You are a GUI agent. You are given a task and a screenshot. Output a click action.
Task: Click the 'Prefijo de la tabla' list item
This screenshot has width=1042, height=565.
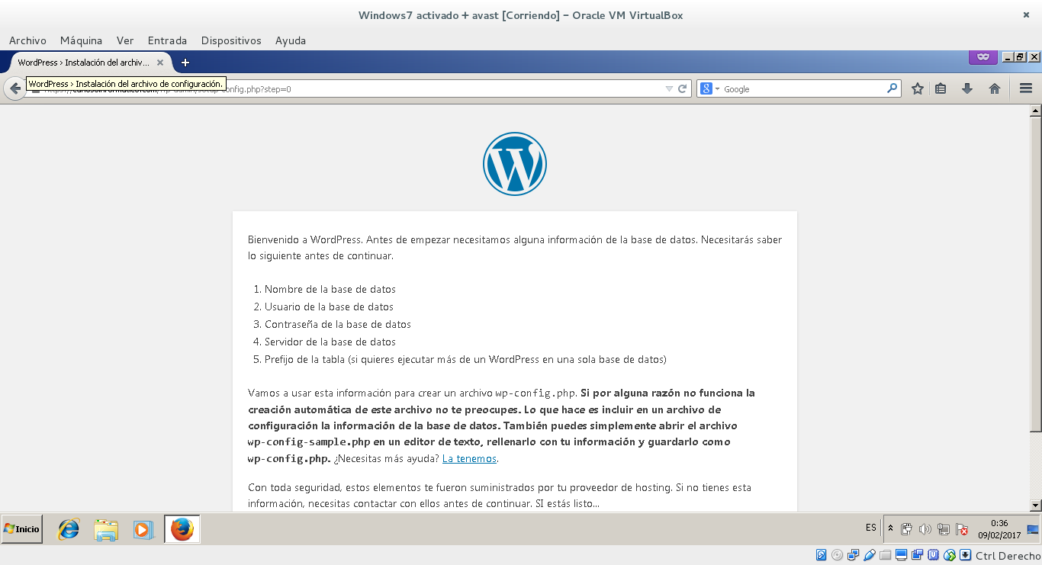pyautogui.click(x=465, y=359)
